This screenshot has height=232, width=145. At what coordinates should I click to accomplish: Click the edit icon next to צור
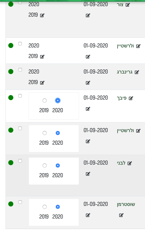tap(127, 5)
